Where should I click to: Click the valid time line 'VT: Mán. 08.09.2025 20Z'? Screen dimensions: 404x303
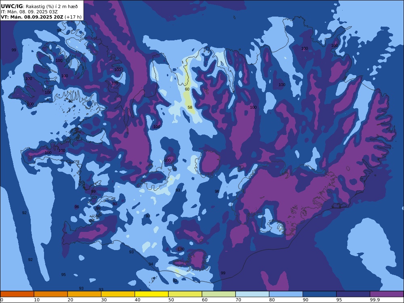point(32,17)
